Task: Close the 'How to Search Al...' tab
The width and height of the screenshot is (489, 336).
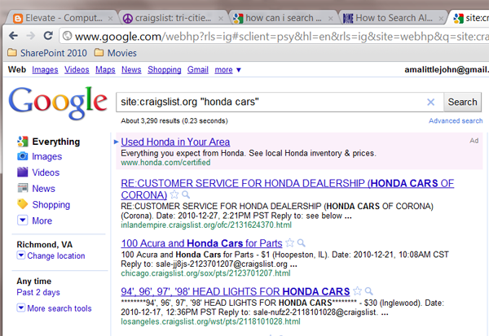Action: 441,19
